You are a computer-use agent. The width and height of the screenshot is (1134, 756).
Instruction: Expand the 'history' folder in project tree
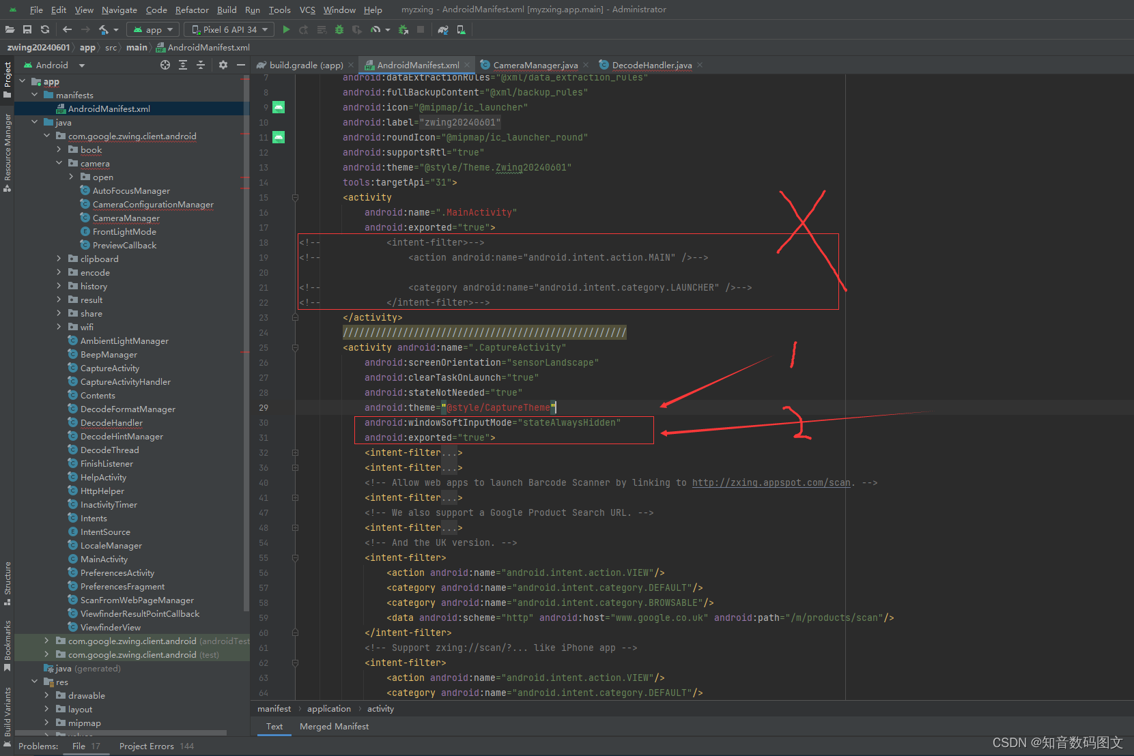click(59, 286)
